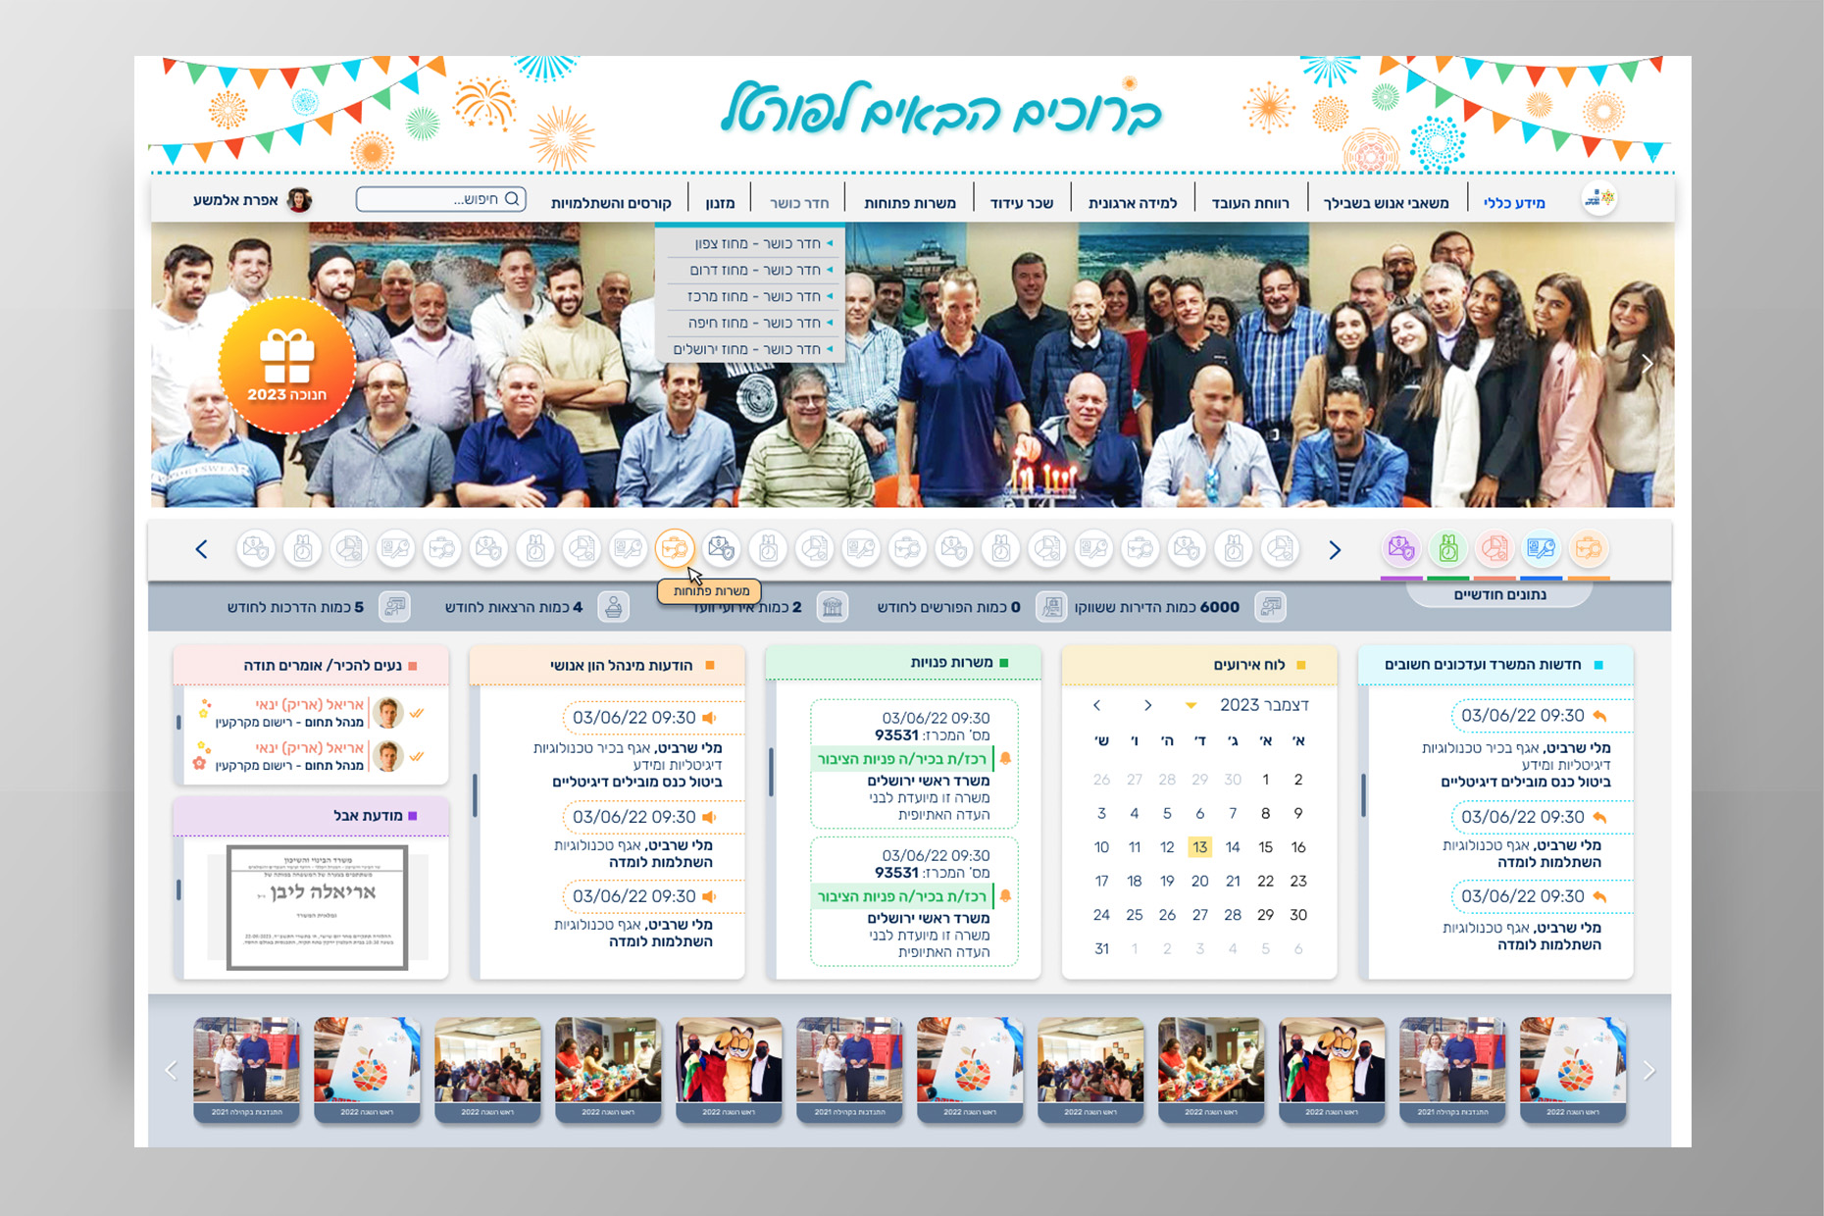Select the נתונים חודשיים tab button
The height and width of the screenshot is (1216, 1824).
(x=1498, y=594)
